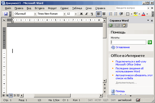Open the Times New Roman font dropdown
The image size is (155, 103).
point(64,14)
